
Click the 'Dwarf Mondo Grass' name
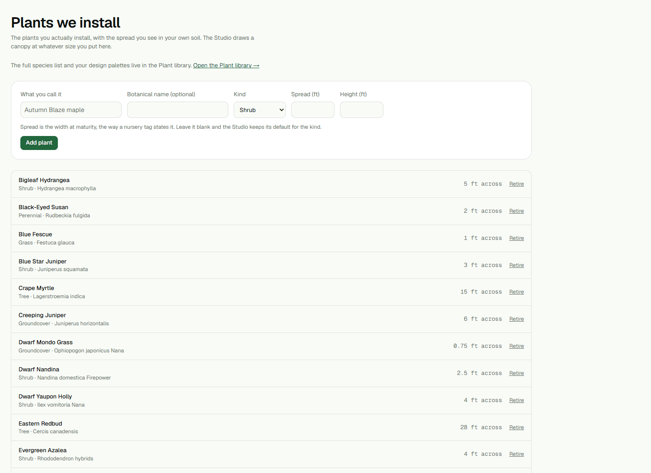coord(46,342)
